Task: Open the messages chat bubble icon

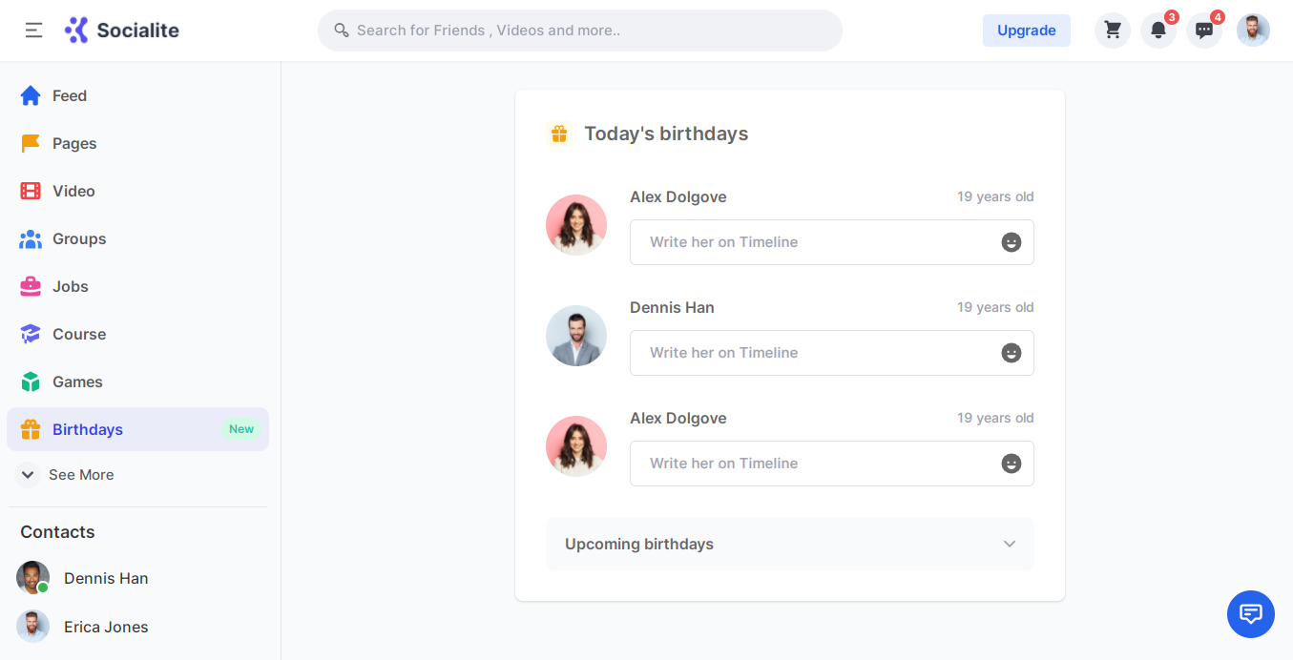Action: [x=1203, y=31]
